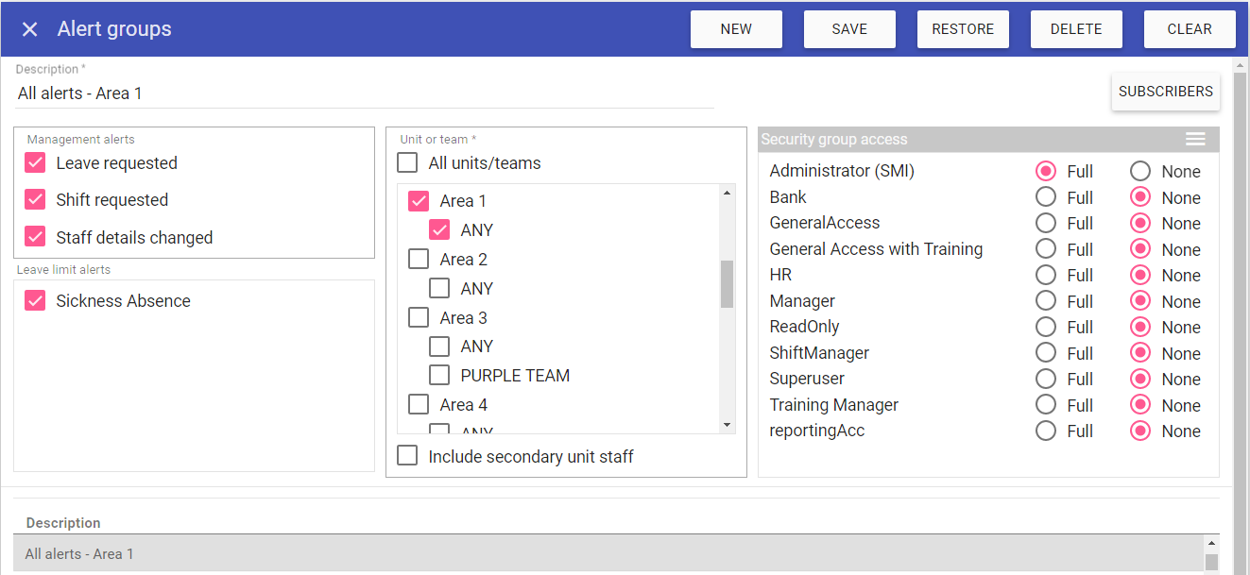The height and width of the screenshot is (575, 1250).
Task: Close the Alert groups dialog with X
Action: click(x=30, y=29)
